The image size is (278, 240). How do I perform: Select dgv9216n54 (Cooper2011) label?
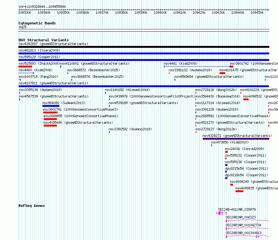pyautogui.click(x=246, y=175)
